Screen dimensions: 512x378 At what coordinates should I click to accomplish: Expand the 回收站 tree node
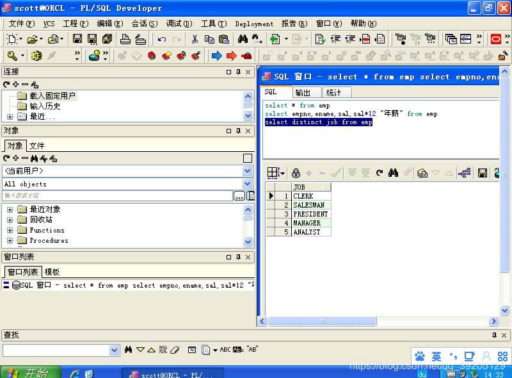(x=10, y=220)
